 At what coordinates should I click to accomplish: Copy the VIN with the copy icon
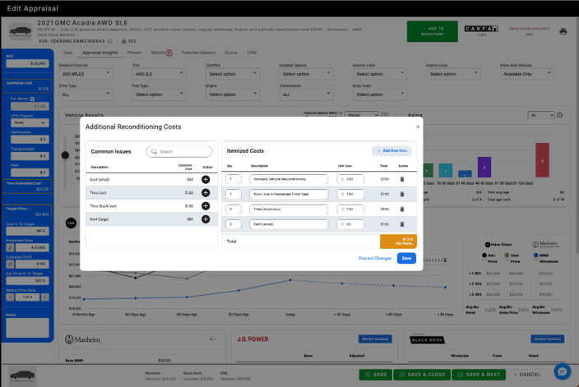pyautogui.click(x=110, y=41)
